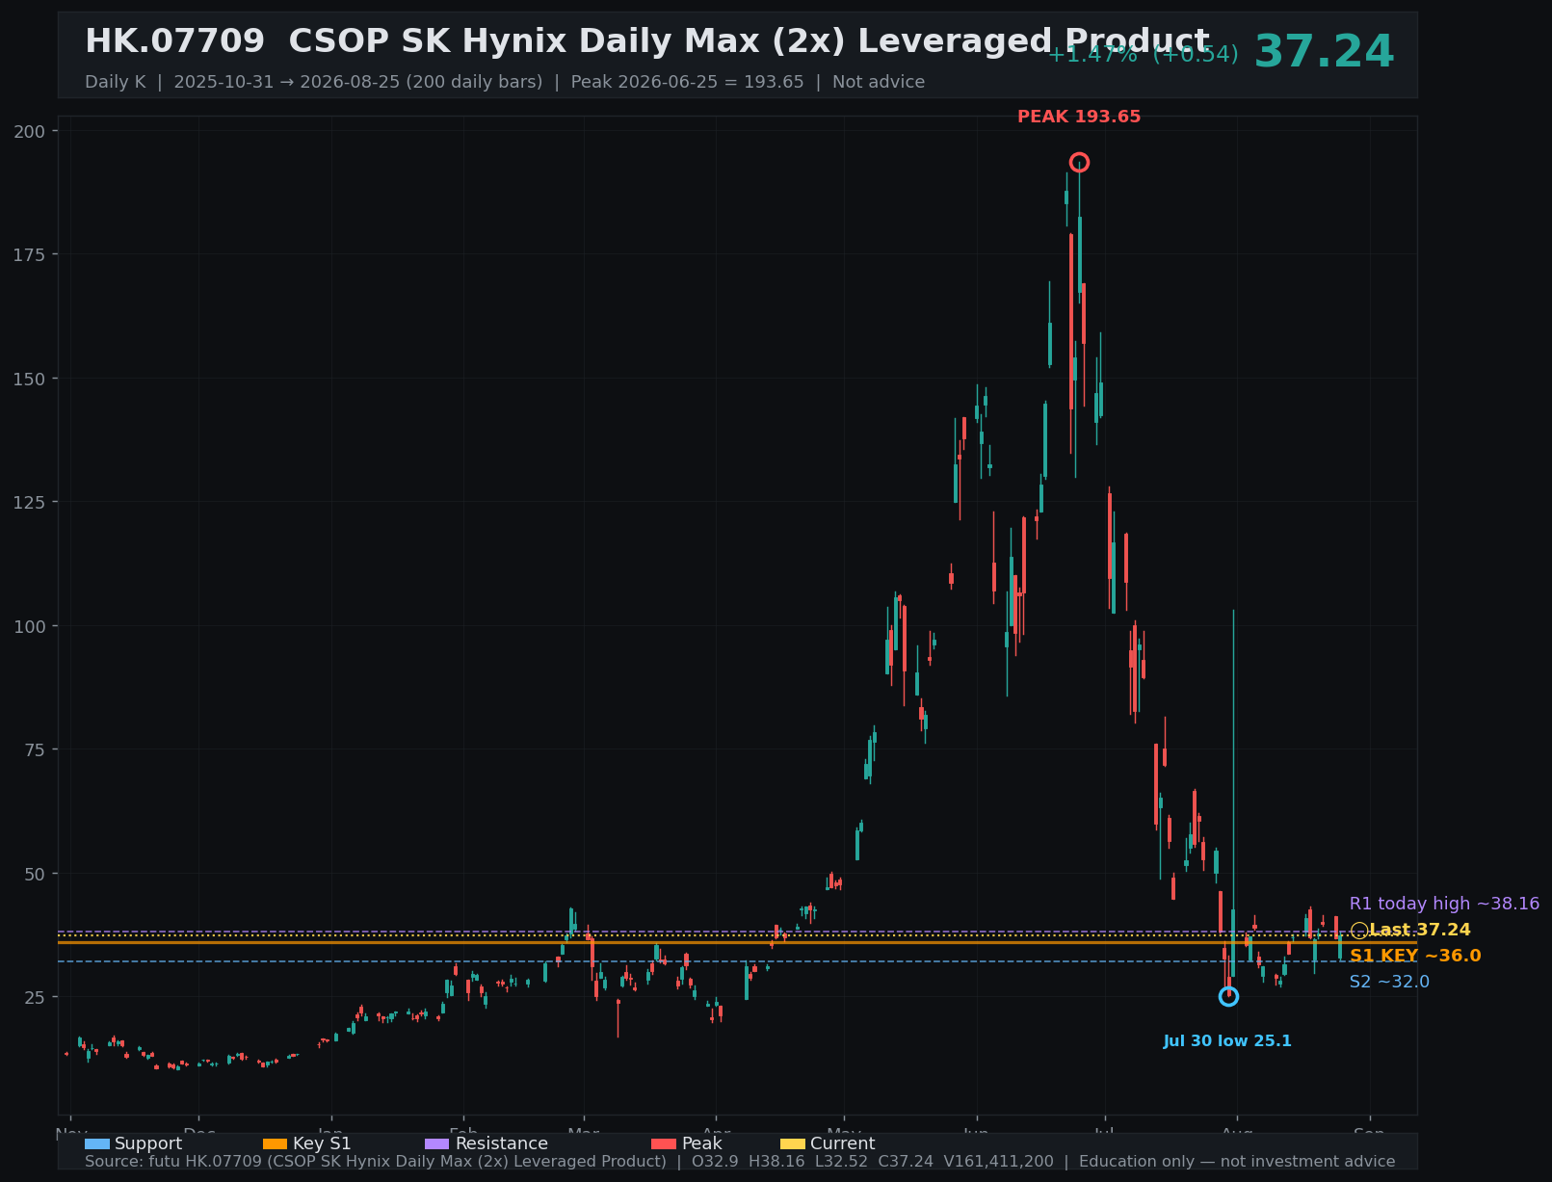Click the orange Key S1 legend swatch
Image resolution: width=1552 pixels, height=1182 pixels.
(x=275, y=1143)
